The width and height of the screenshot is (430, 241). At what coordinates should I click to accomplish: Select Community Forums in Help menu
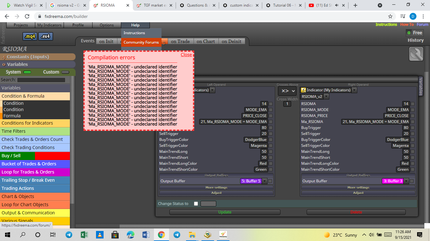tap(141, 42)
